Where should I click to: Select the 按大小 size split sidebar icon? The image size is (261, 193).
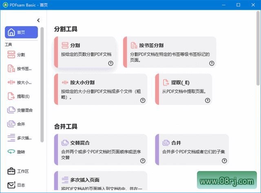pyautogui.click(x=11, y=82)
